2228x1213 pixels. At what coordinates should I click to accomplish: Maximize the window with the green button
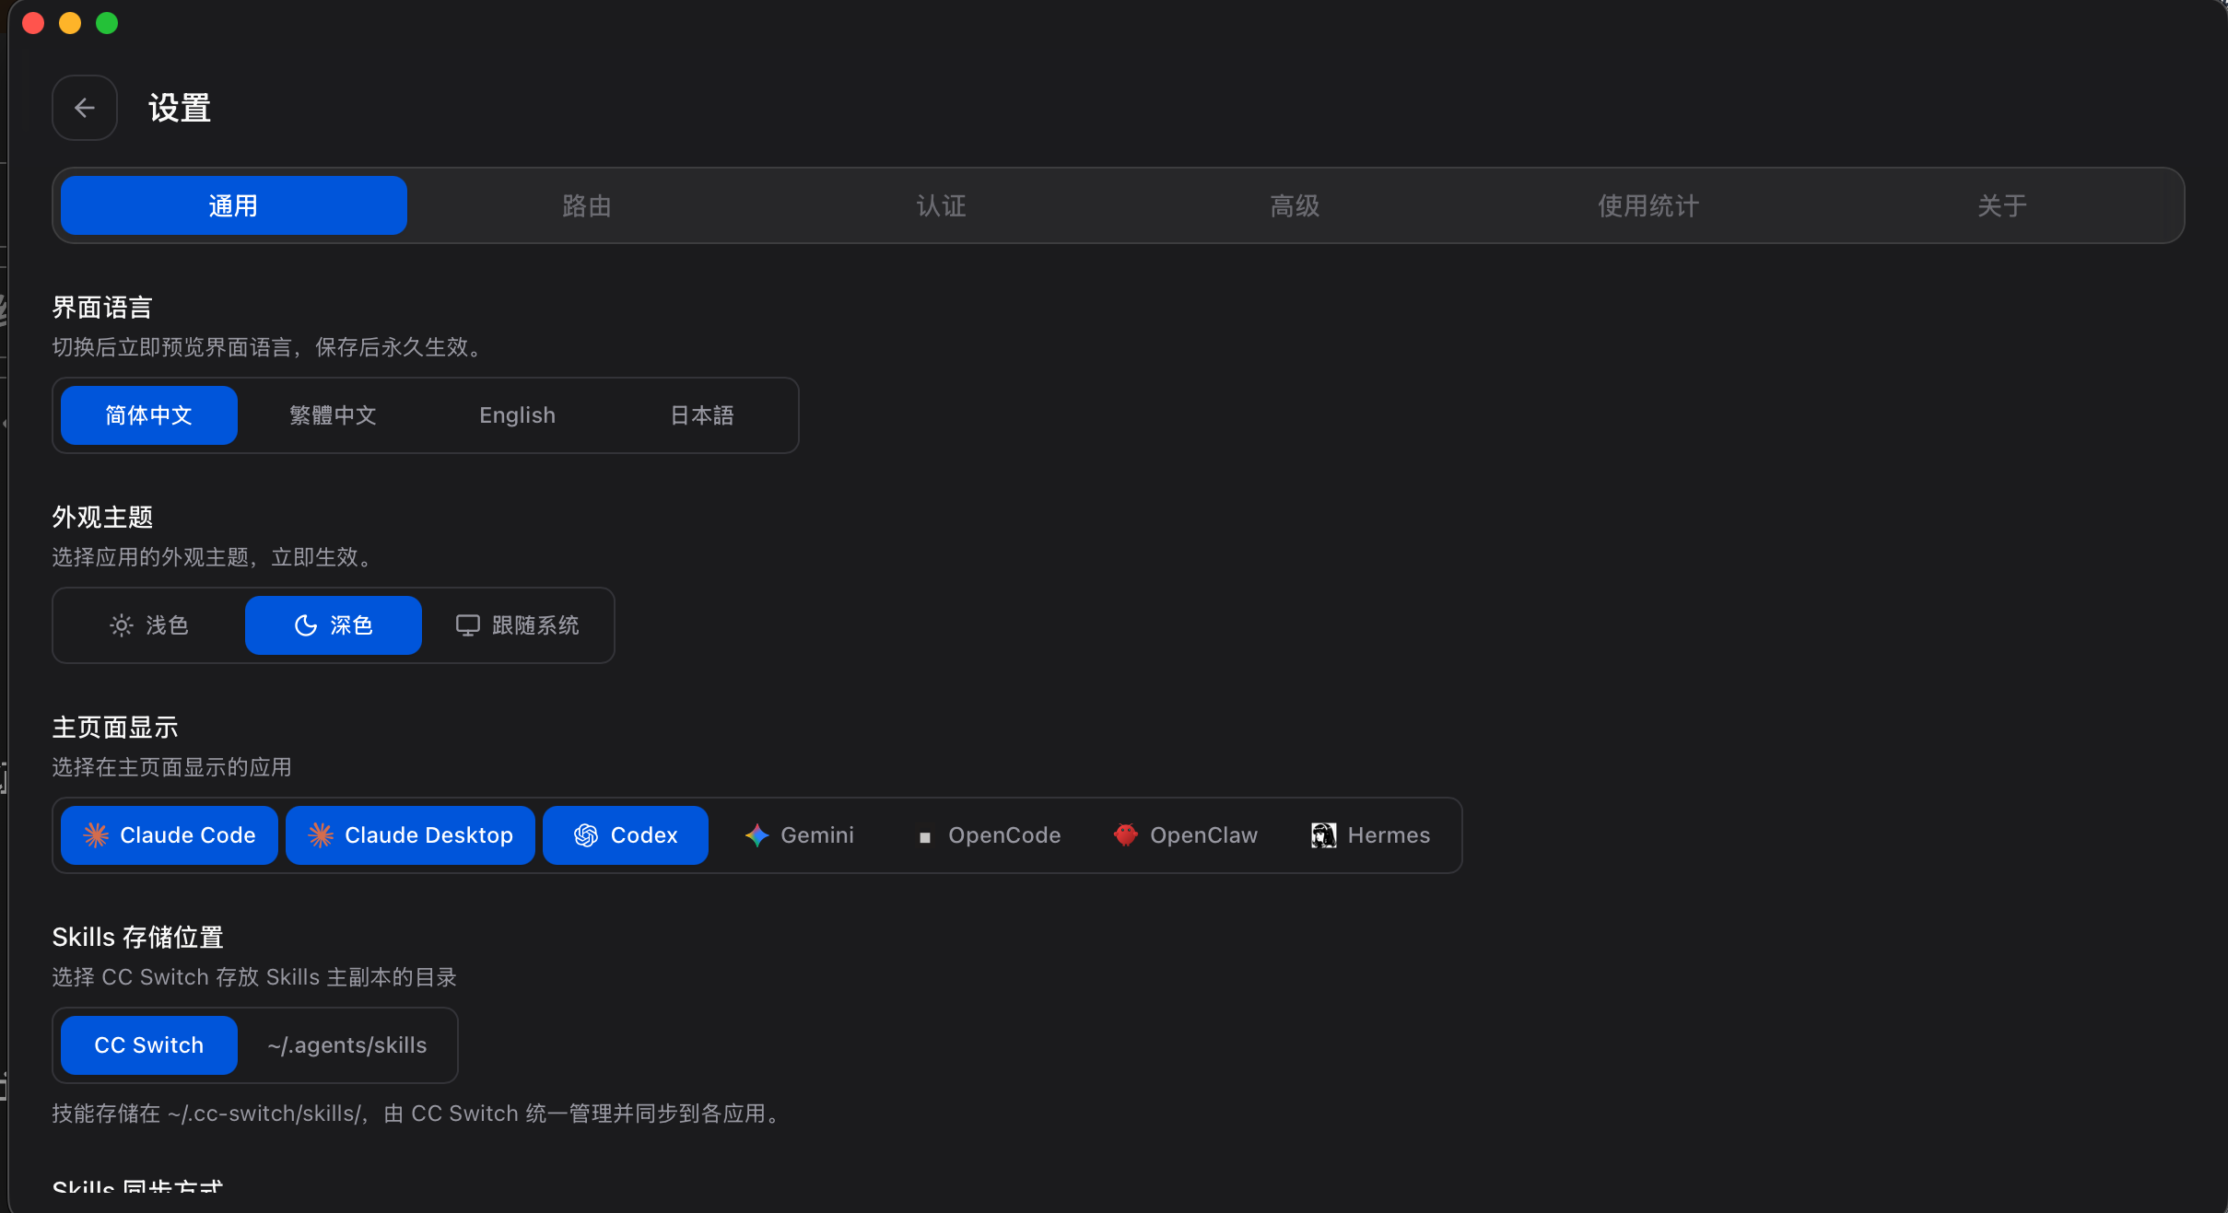(x=107, y=23)
